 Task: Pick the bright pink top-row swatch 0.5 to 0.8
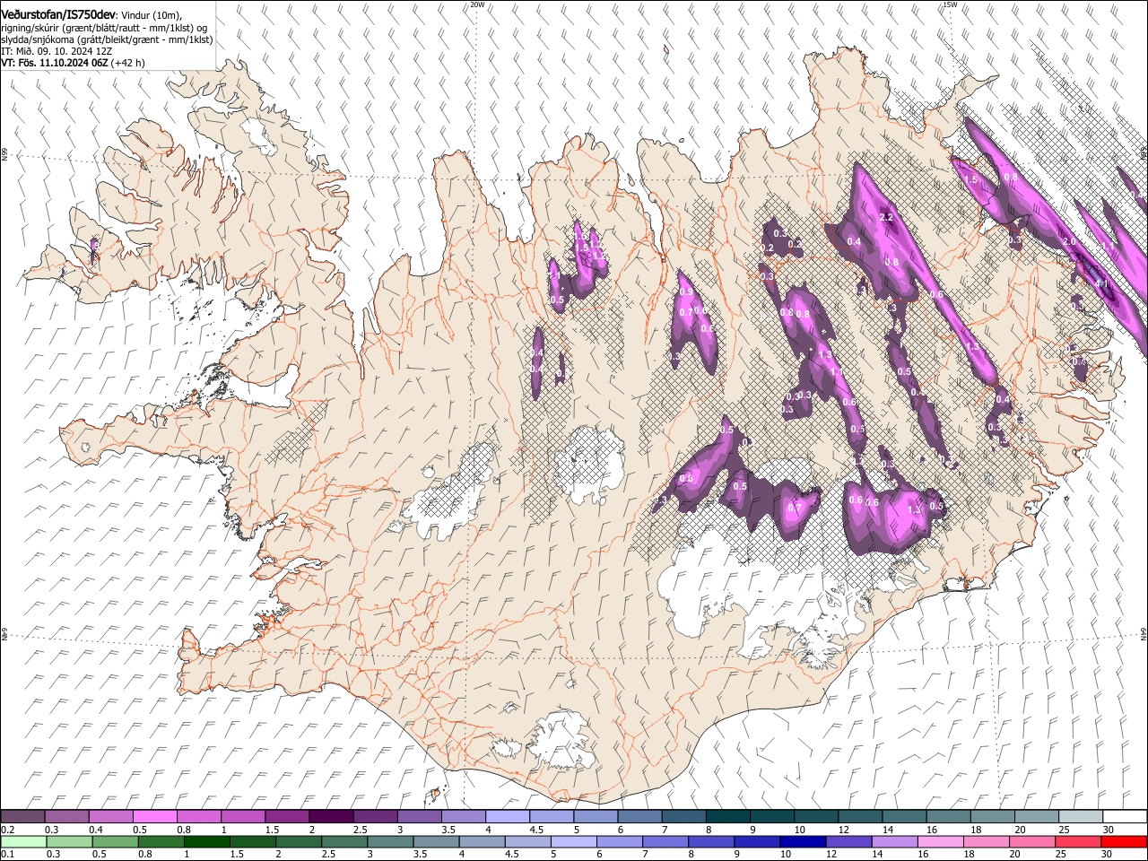154,816
